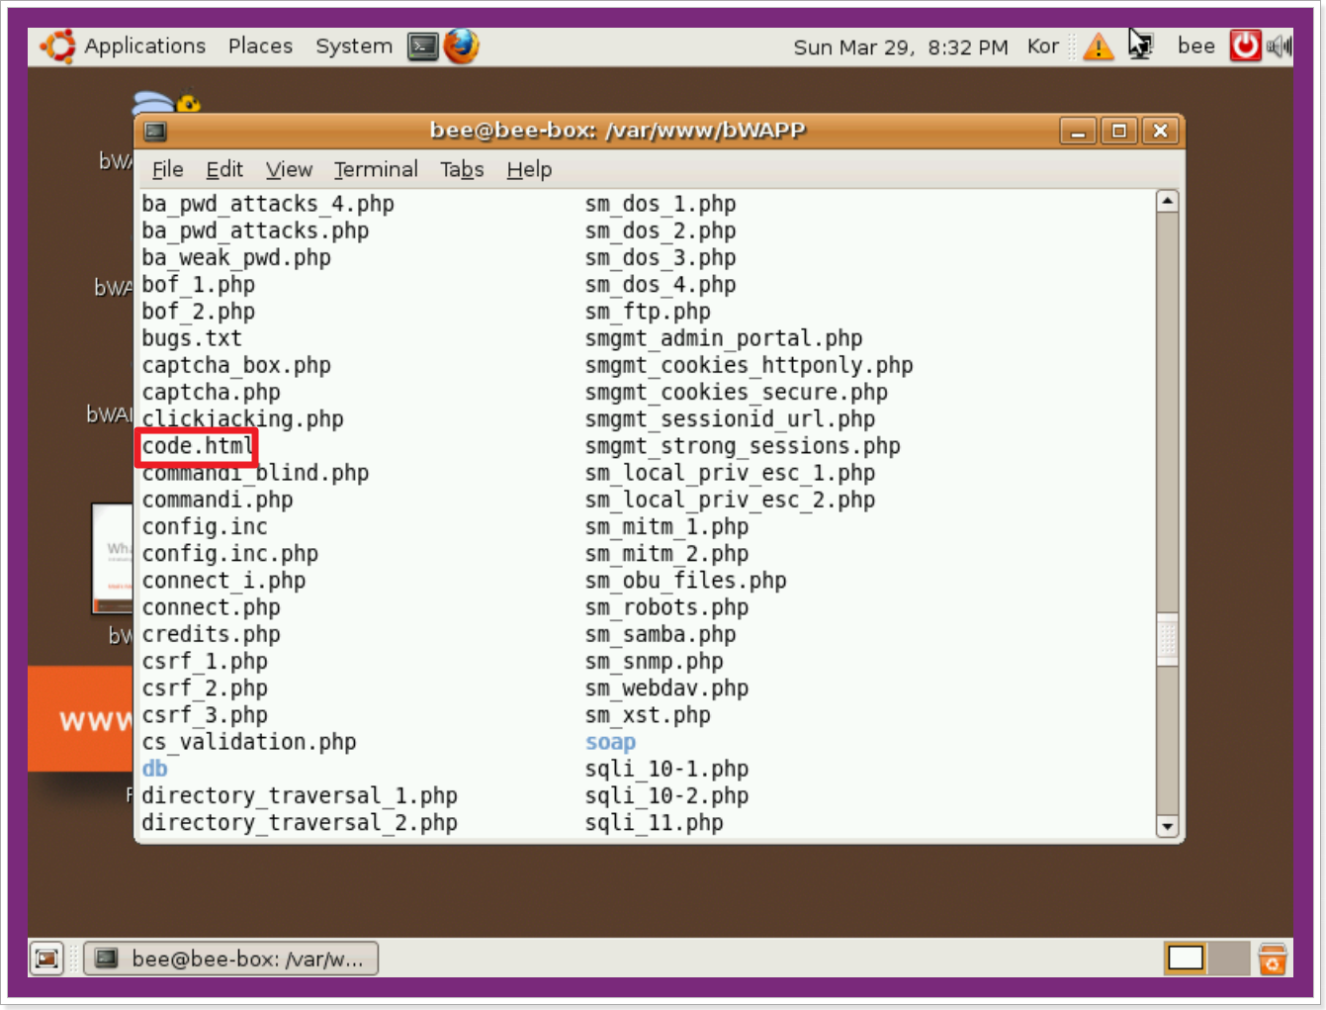Click code.html in the listing
This screenshot has width=1326, height=1010.
[x=197, y=446]
